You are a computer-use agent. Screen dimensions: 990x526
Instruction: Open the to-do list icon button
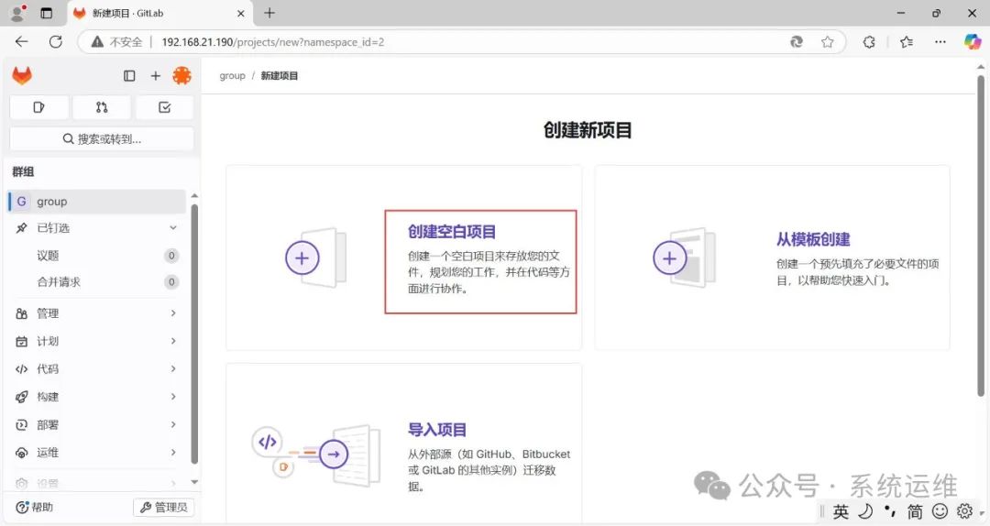click(164, 107)
